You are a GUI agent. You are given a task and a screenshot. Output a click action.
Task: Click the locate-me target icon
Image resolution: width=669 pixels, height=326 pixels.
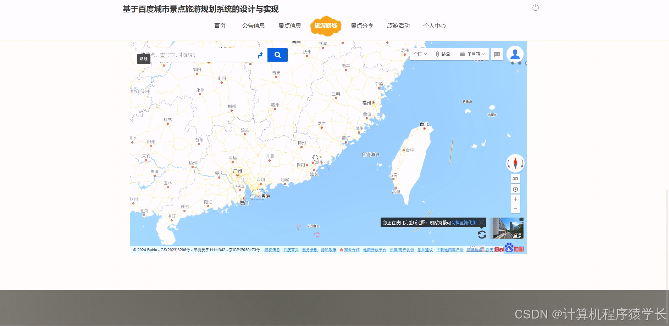pyautogui.click(x=515, y=189)
